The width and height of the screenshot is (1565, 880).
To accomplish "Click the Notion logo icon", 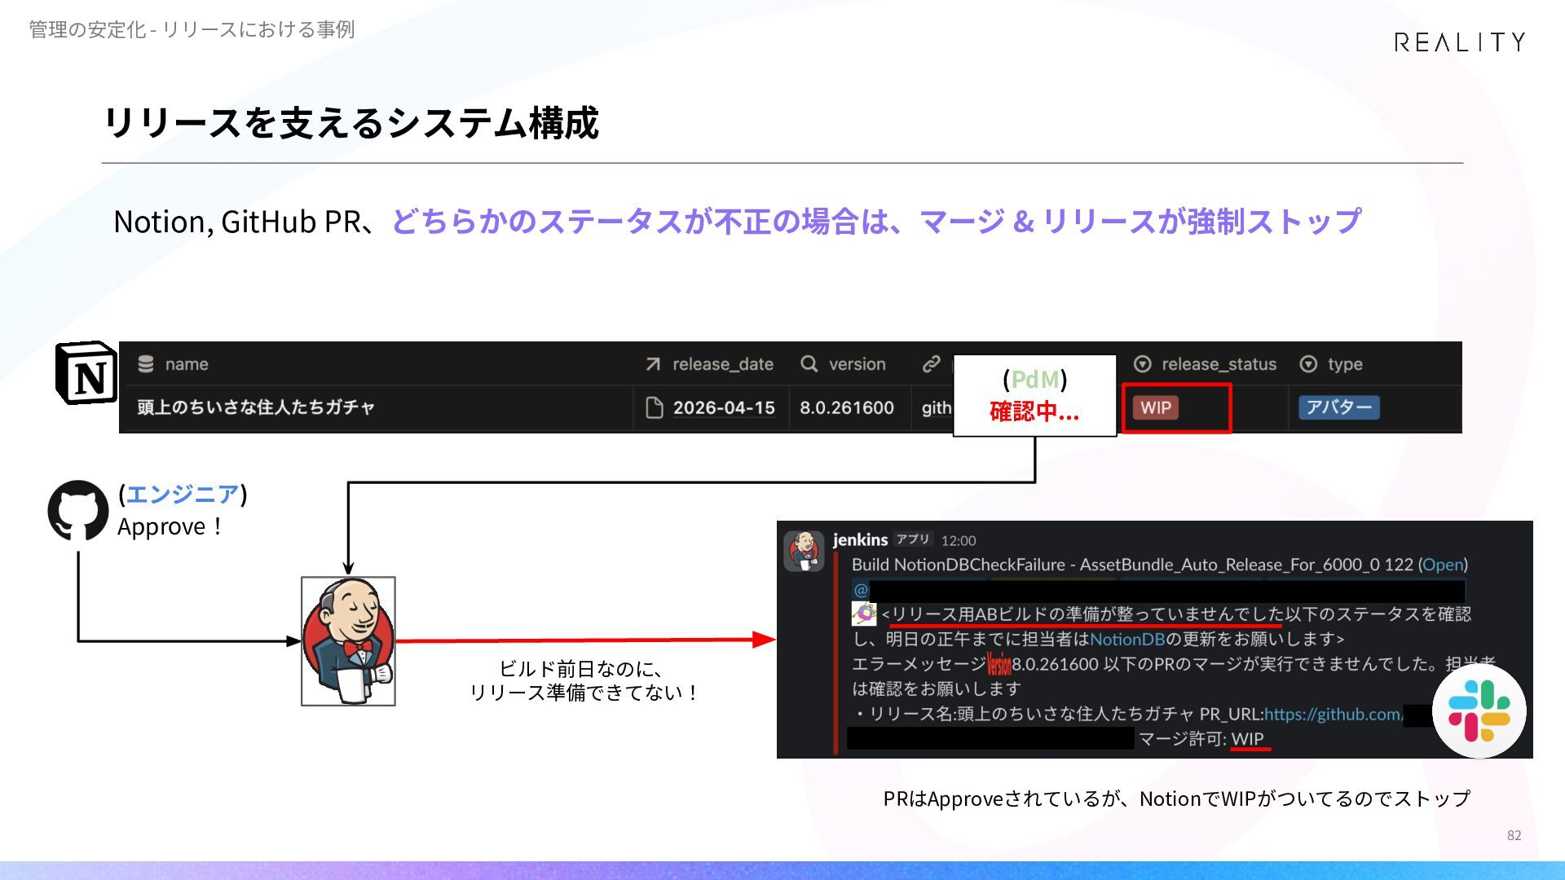I will tap(86, 374).
